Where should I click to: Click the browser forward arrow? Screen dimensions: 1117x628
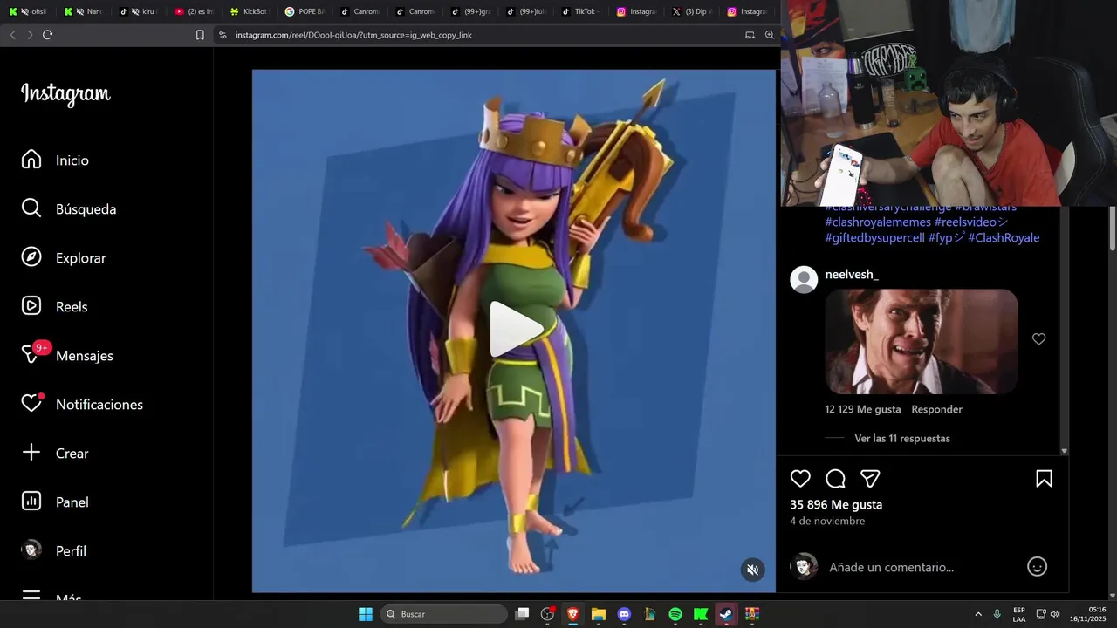pyautogui.click(x=30, y=35)
